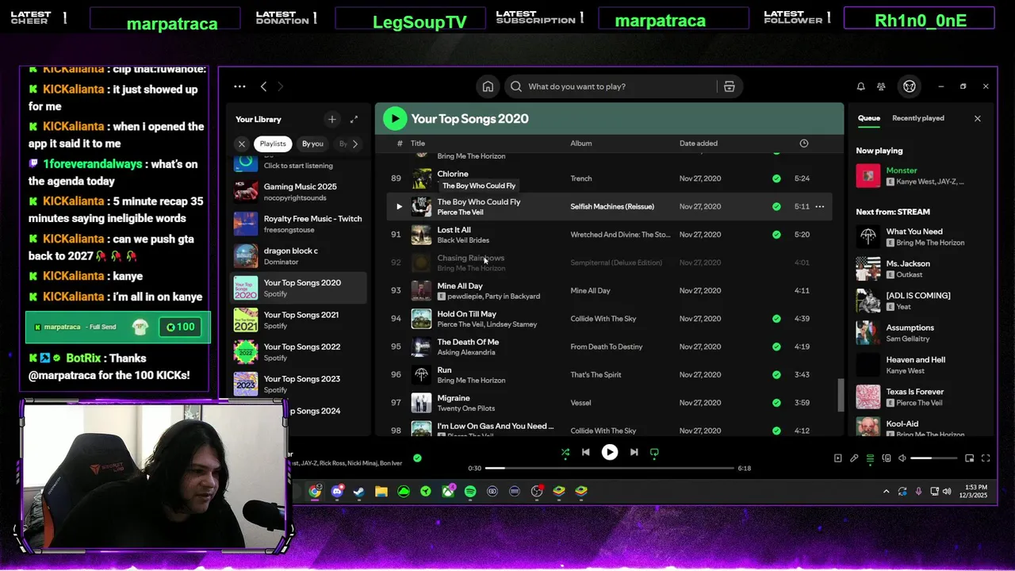This screenshot has width=1015, height=571.
Task: Open File Explorer from the taskbar
Action: click(381, 491)
